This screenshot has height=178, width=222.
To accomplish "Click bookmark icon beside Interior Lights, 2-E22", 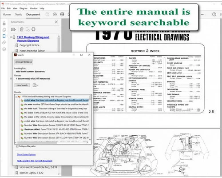I will click(16, 173).
